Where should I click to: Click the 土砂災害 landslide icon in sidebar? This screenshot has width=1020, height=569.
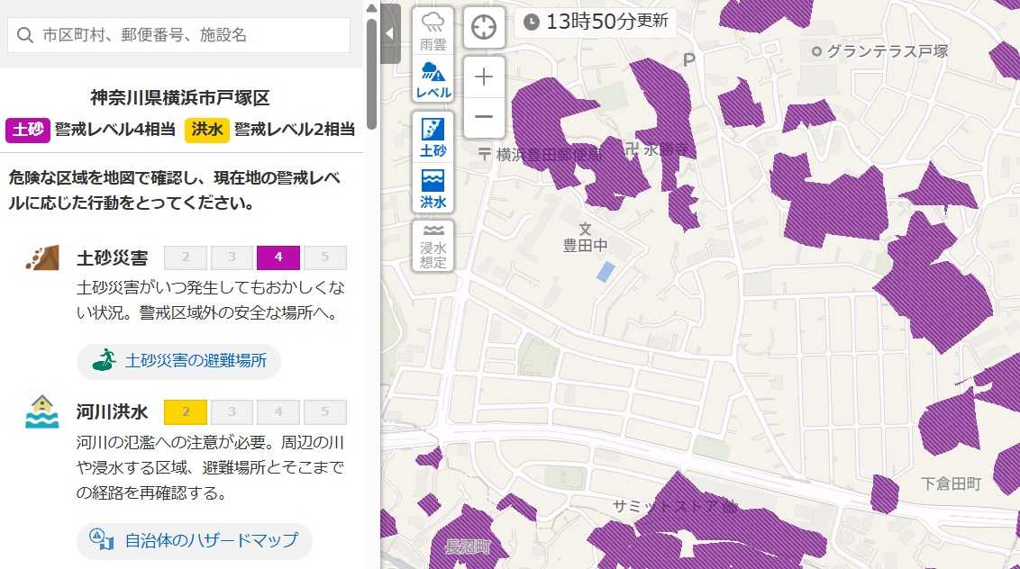click(41, 258)
